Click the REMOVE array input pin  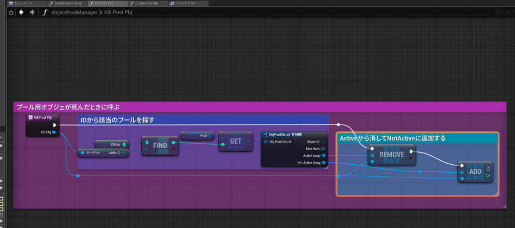click(372, 155)
